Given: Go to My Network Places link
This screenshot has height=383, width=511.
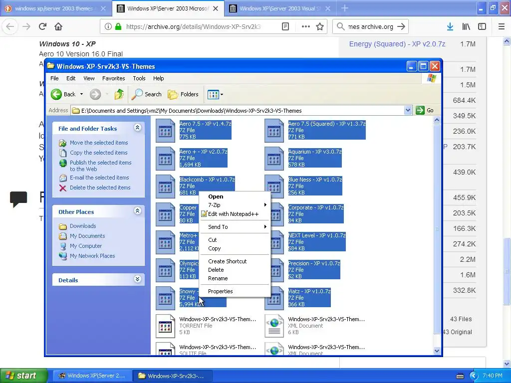Looking at the screenshot, I should [x=92, y=256].
